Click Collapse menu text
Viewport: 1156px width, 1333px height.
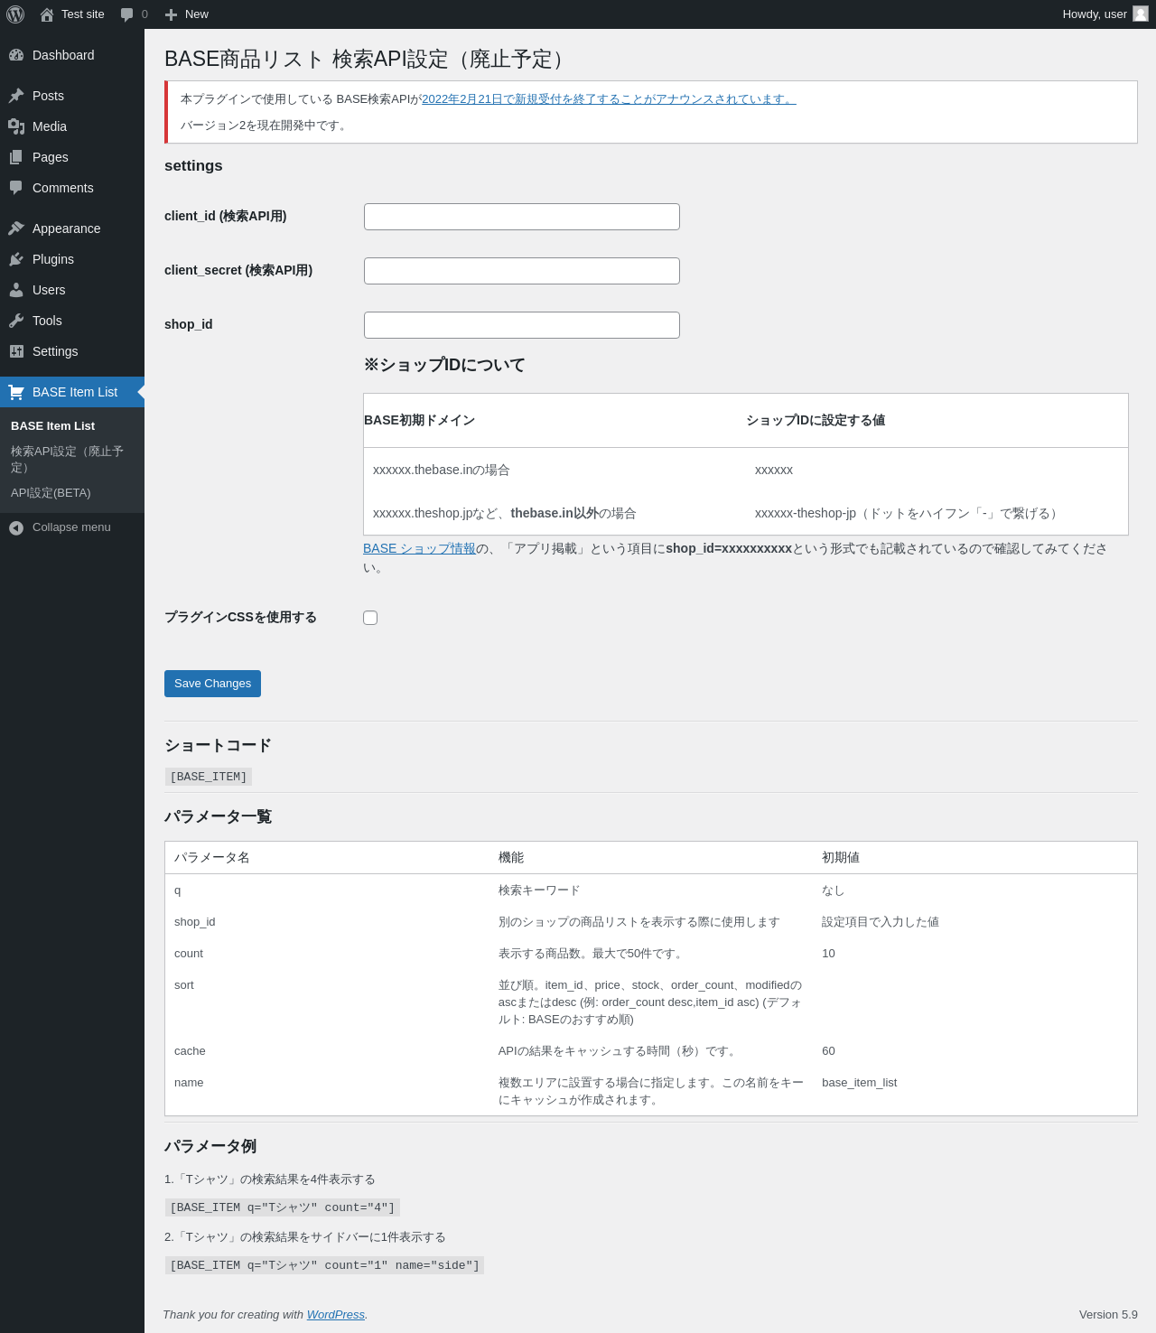[71, 527]
